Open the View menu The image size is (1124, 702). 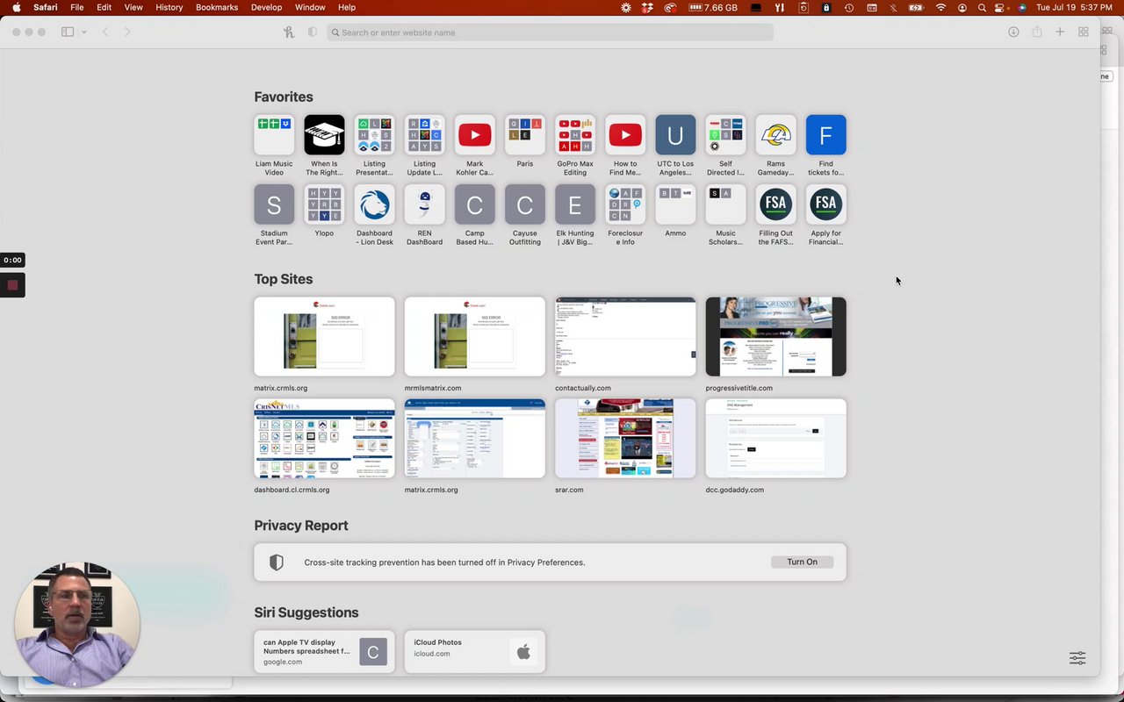pyautogui.click(x=133, y=7)
